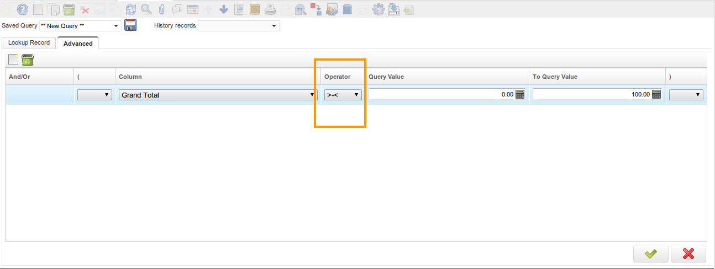Click the magnifying glass Find icon
The width and height of the screenshot is (715, 269).
click(x=146, y=9)
